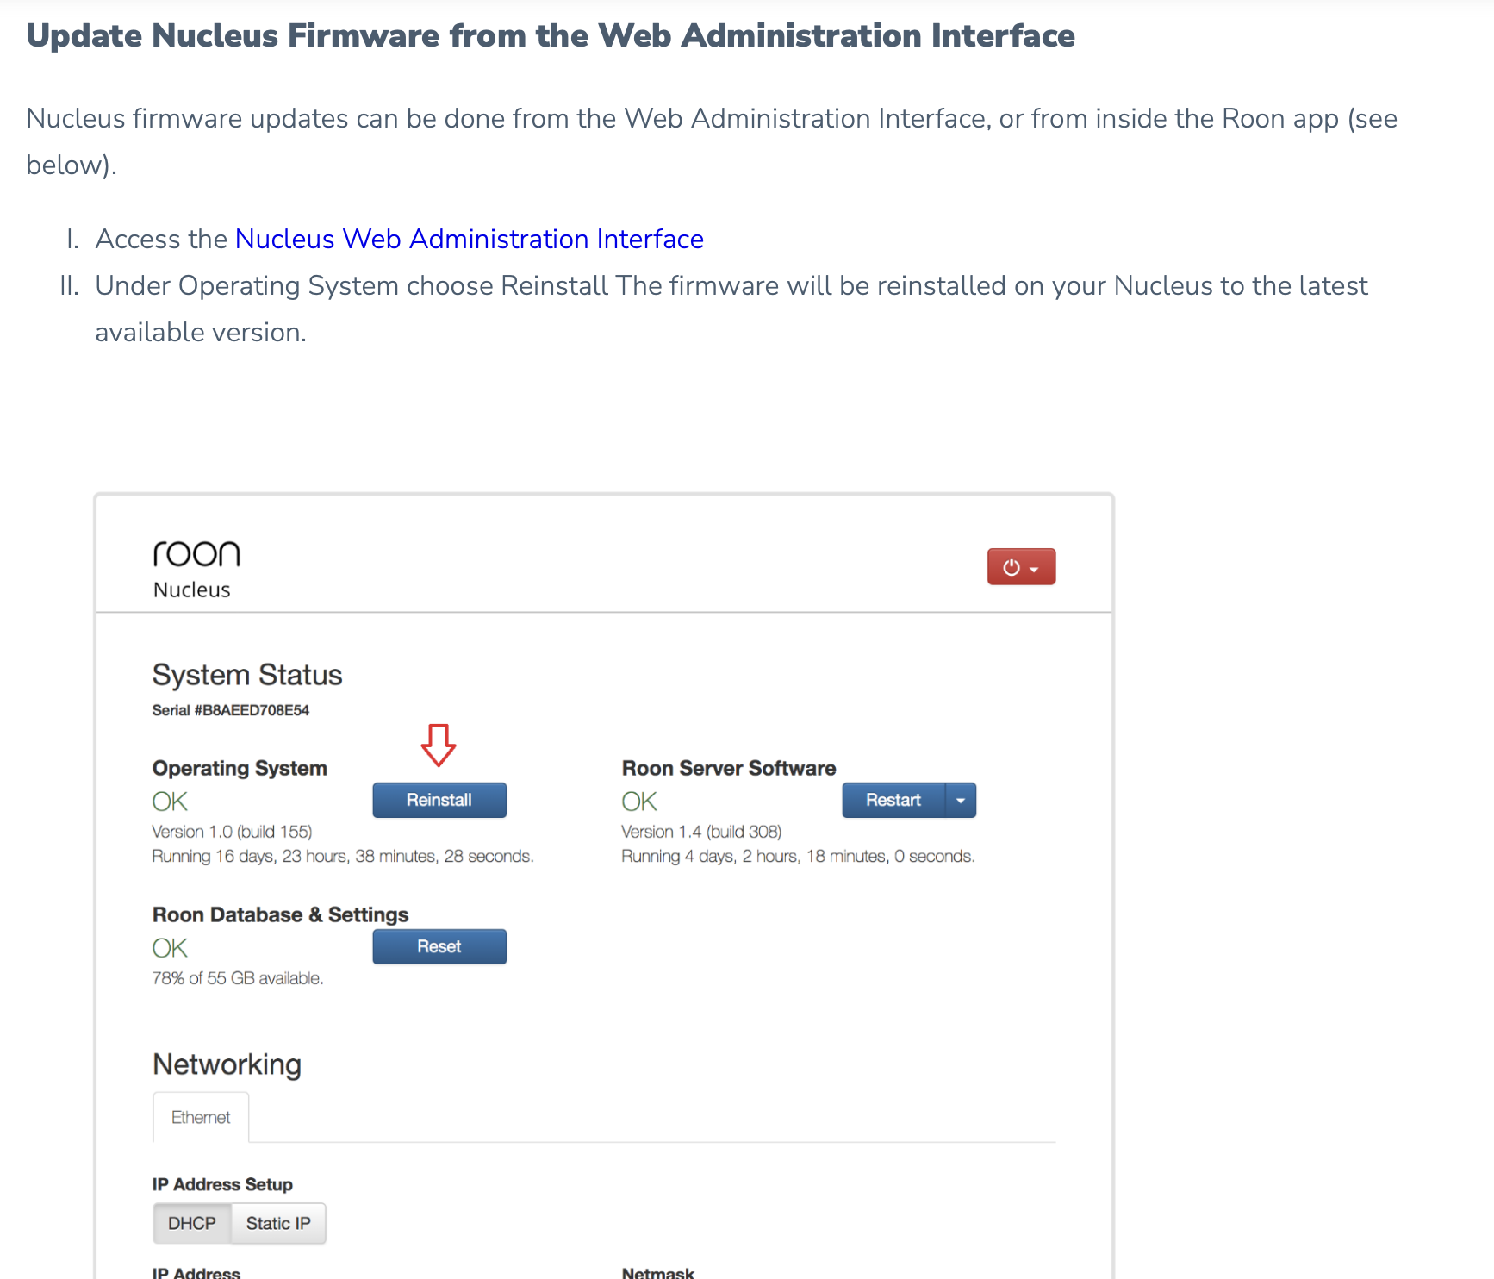Switch to the Ethernet tab

click(x=201, y=1117)
